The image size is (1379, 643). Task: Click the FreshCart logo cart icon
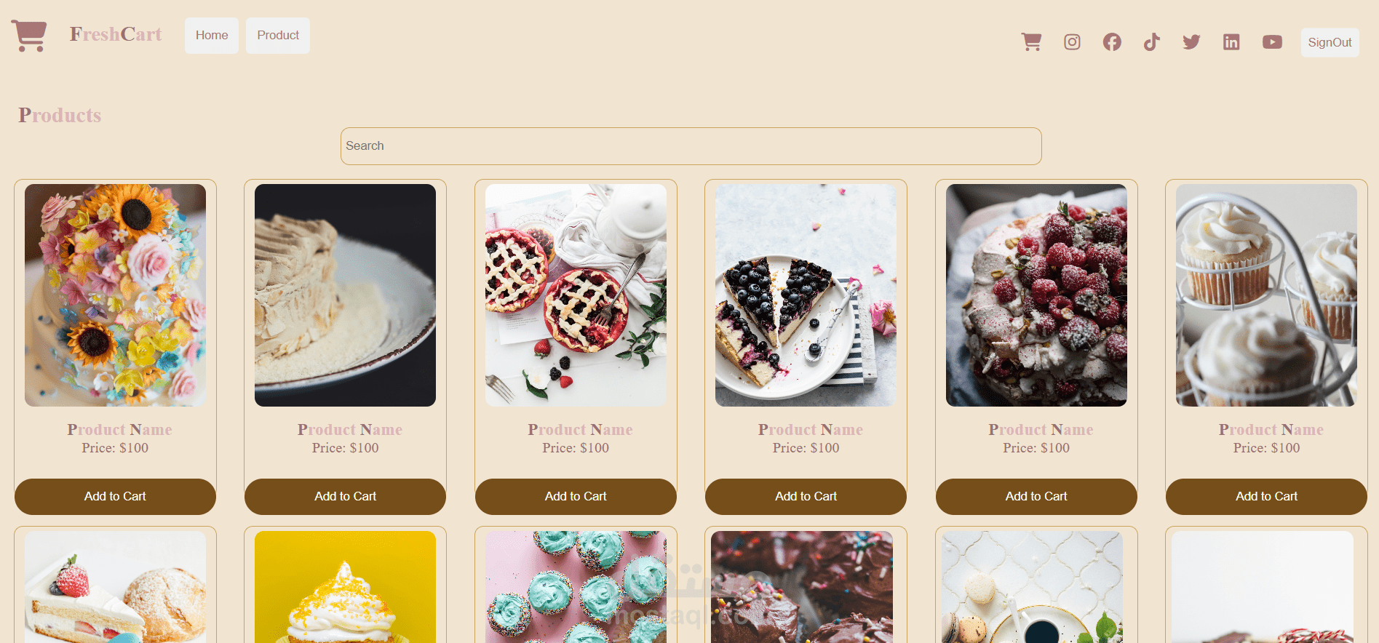pos(29,35)
